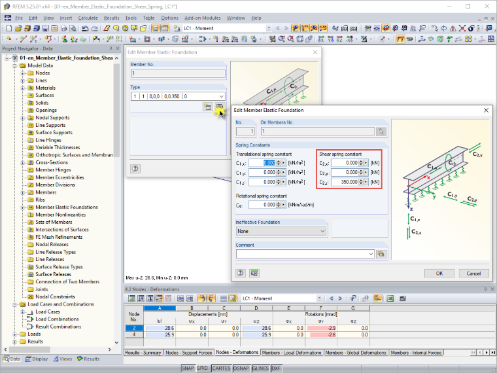Toggle GRID in the status bar
The width and height of the screenshot is (497, 373).
point(202,368)
